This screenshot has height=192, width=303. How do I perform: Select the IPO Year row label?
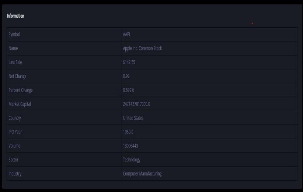15,132
